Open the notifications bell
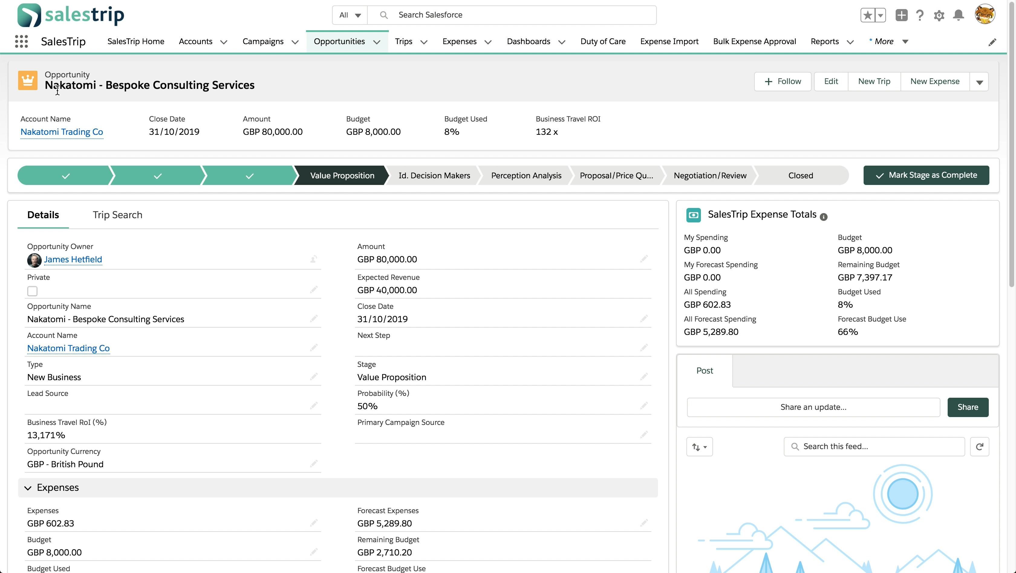Screen dimensions: 1016x573 click(959, 15)
